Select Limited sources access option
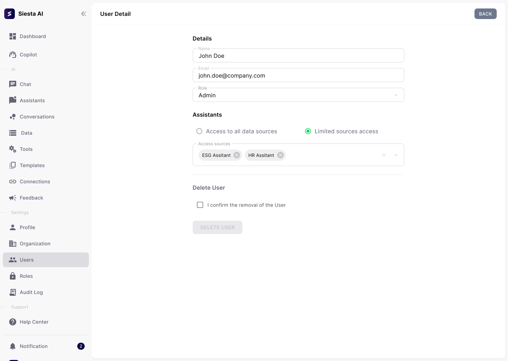This screenshot has width=508, height=361. click(x=308, y=131)
